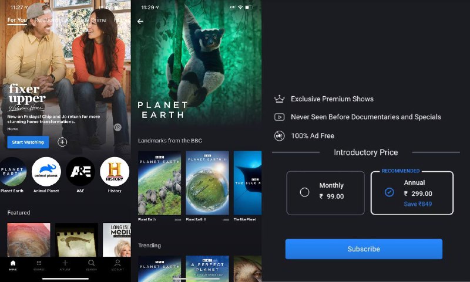Screen dimensions: 470x282
Task: Open the Browse grid icon
Action: pos(39,263)
